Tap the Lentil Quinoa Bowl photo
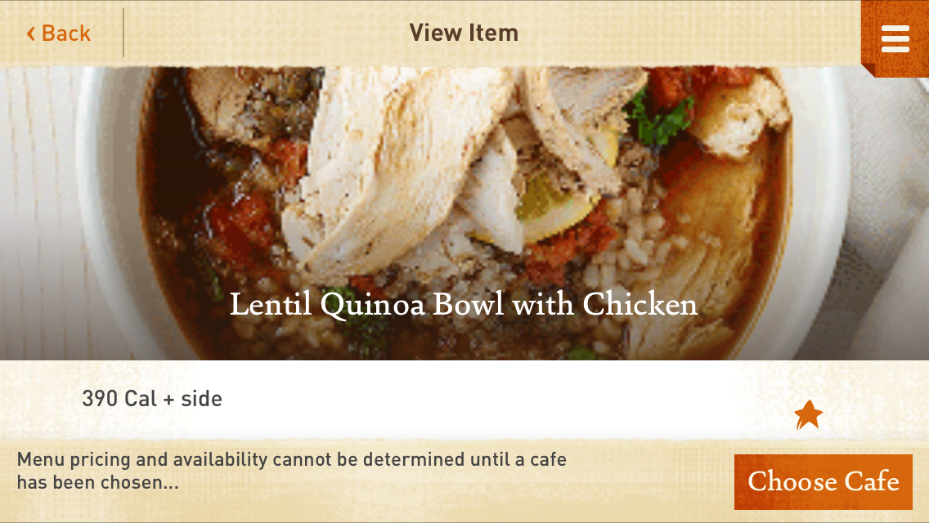This screenshot has width=929, height=523. pos(464,213)
